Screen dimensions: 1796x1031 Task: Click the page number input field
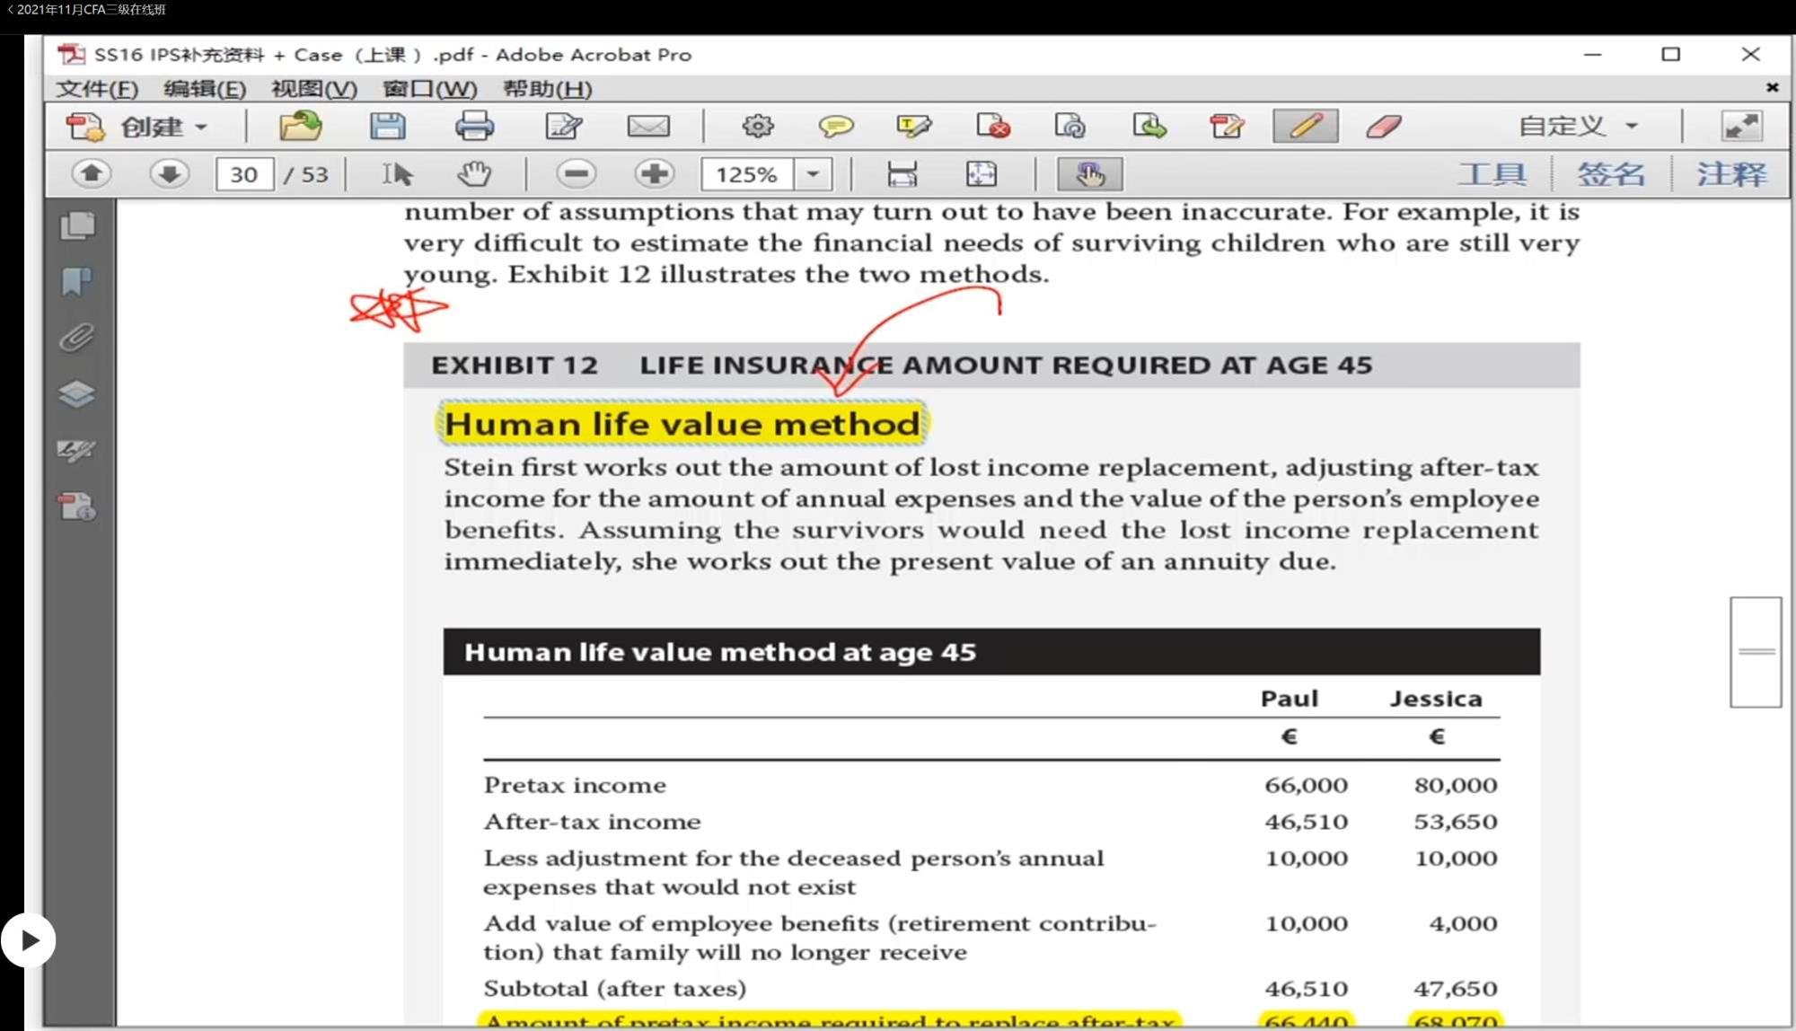coord(244,173)
